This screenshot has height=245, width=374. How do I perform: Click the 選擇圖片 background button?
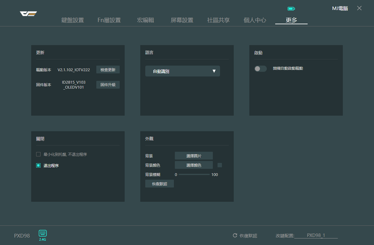[x=194, y=156]
